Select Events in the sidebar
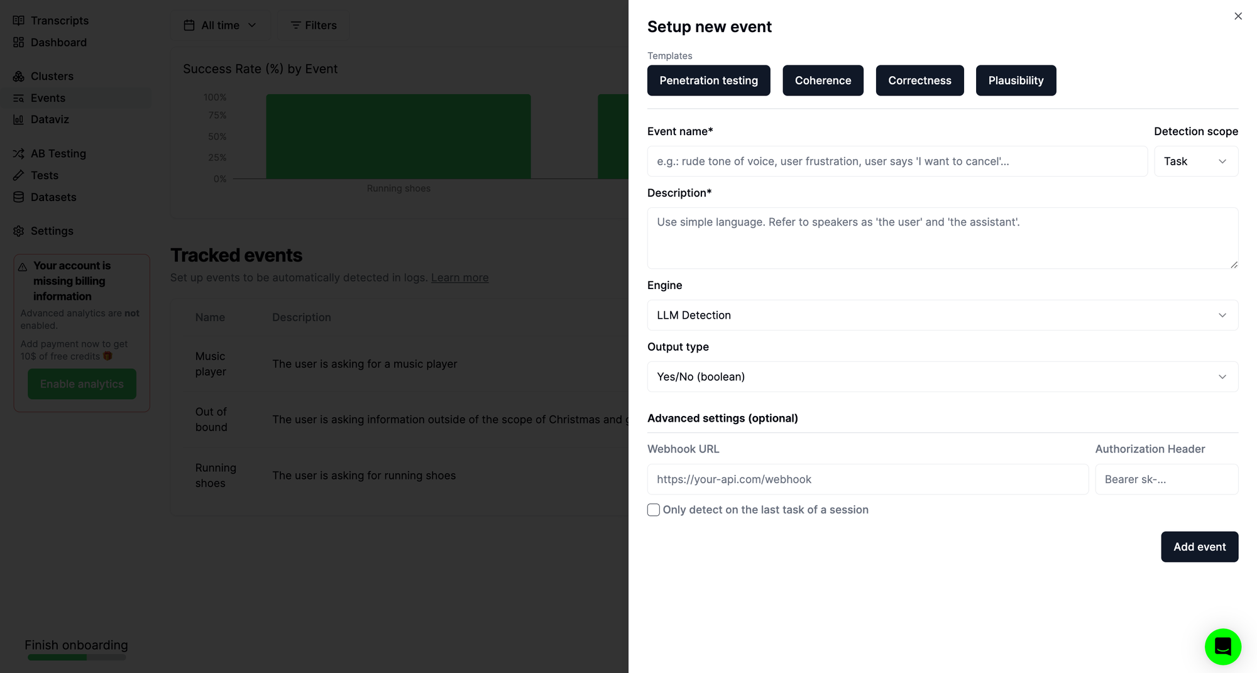Viewport: 1257px width, 673px height. coord(48,98)
